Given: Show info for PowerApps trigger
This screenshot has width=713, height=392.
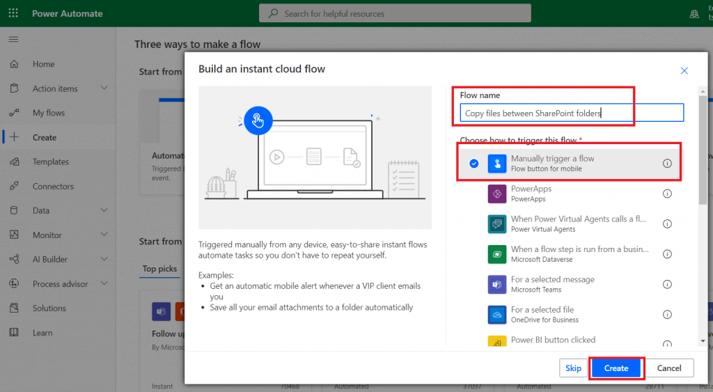Looking at the screenshot, I should coord(667,194).
